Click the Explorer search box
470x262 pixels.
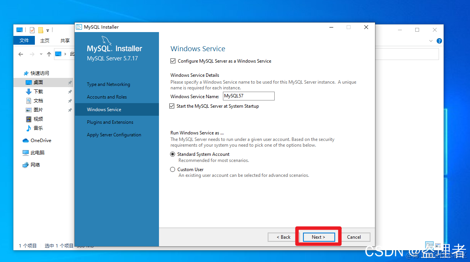(407, 54)
